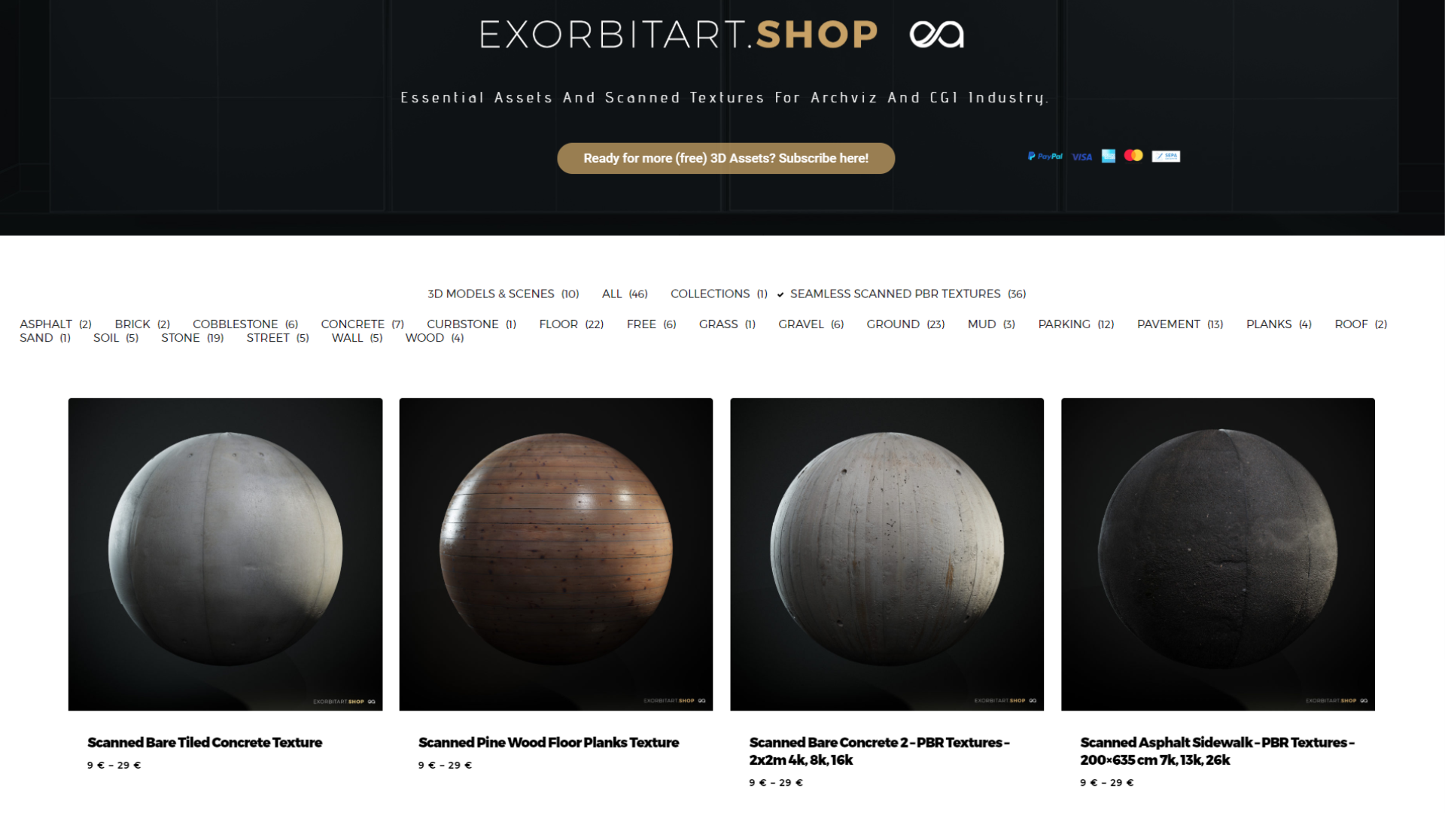This screenshot has height=813, width=1445.
Task: Show ALL (46) products
Action: click(625, 294)
